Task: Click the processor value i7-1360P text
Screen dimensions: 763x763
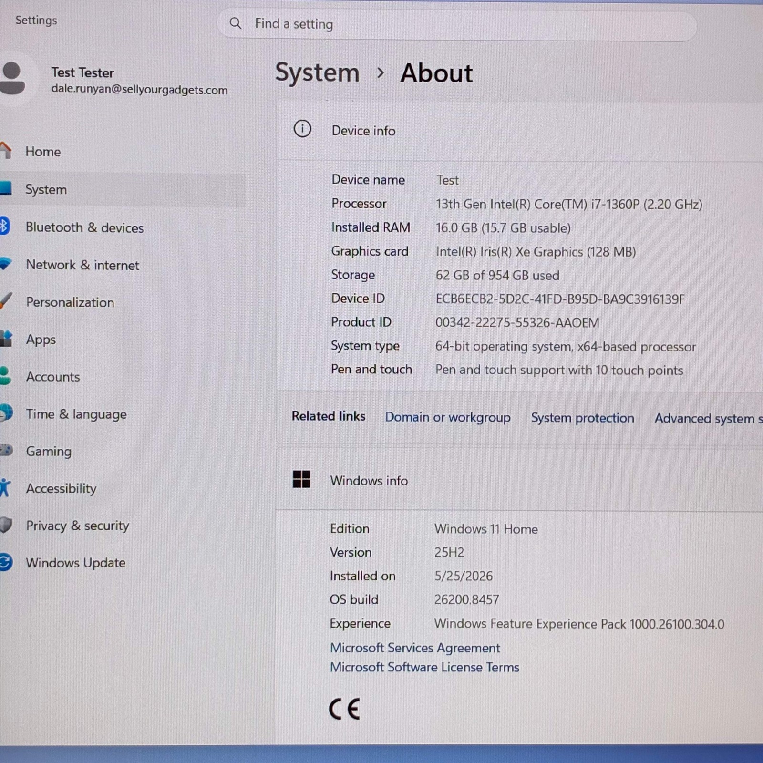Action: pos(569,204)
